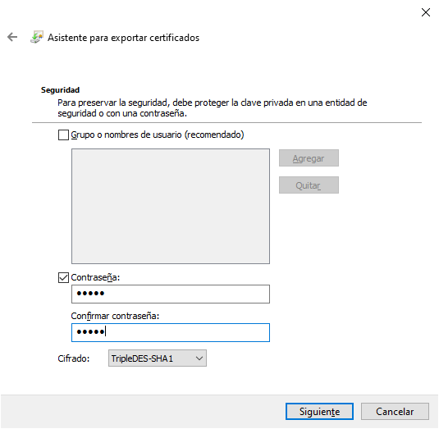Click the 'Grupo o nombres de usuario (recomendado)' label
Image resolution: width=439 pixels, height=429 pixels.
point(158,135)
